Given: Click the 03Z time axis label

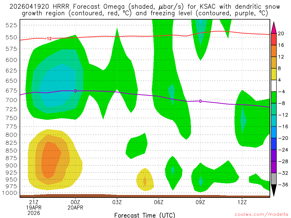Looking at the screenshot, I should coord(117,202).
